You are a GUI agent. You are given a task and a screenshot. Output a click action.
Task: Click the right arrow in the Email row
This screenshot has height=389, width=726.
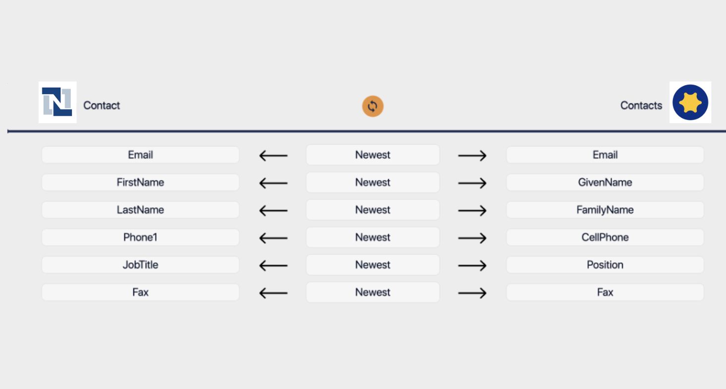472,156
